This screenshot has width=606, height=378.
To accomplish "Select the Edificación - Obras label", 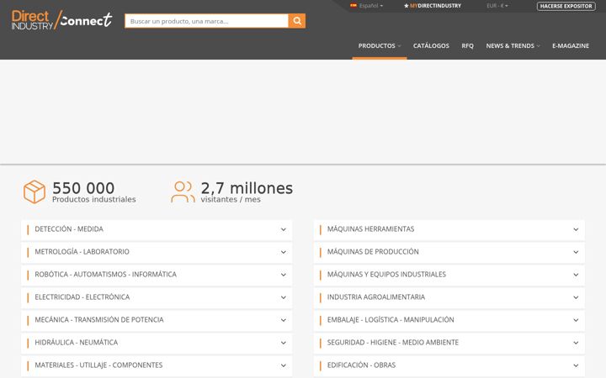I will [361, 365].
